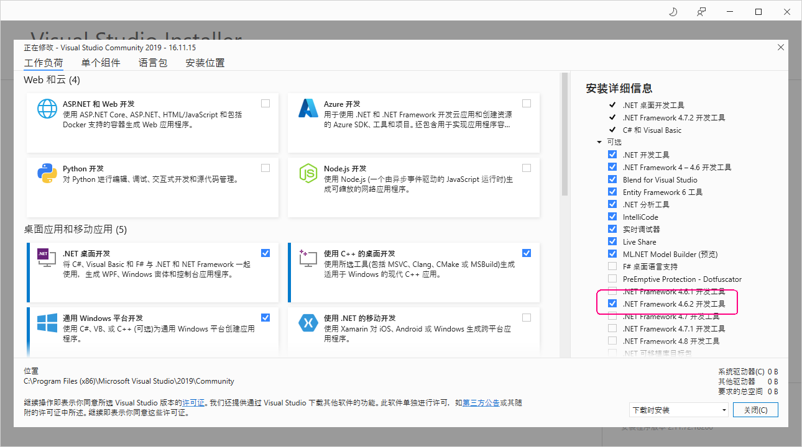Click the .NET 桌面开发工具 included component
The image size is (802, 447).
[x=653, y=105]
